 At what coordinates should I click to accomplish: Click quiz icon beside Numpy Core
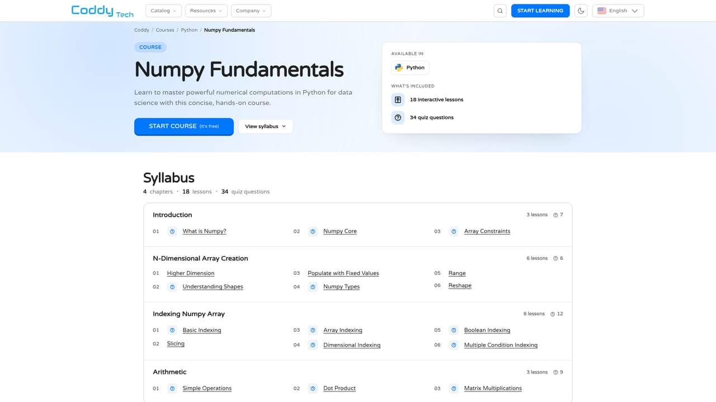(313, 231)
